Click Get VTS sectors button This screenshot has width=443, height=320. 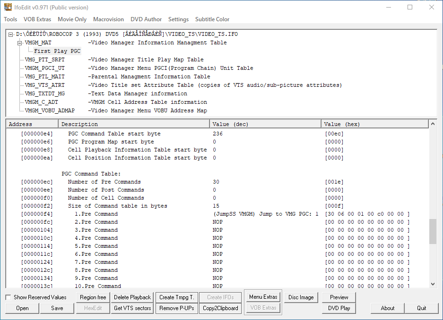(x=132, y=308)
